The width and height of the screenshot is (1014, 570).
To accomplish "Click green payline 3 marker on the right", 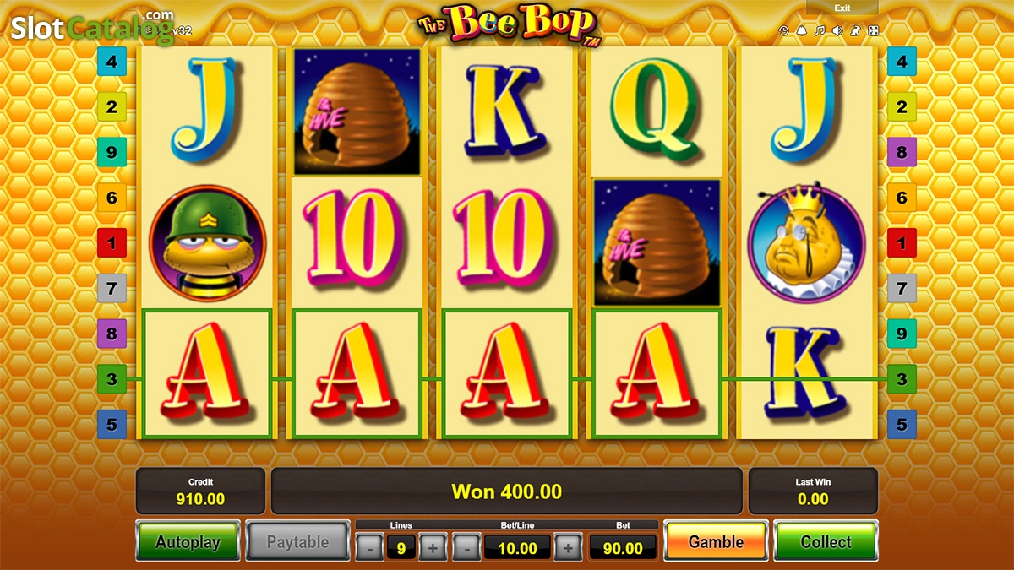I will 902,379.
